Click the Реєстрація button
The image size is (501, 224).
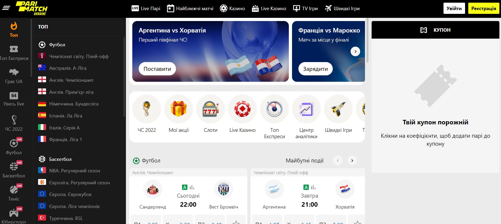[x=484, y=9]
